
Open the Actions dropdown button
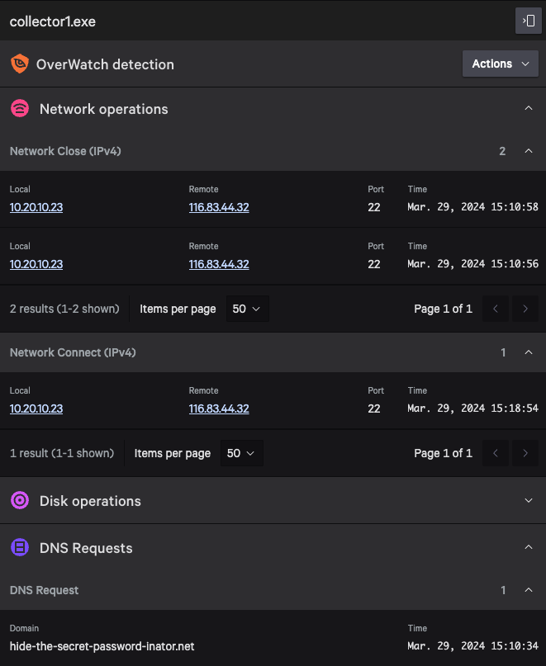click(x=500, y=64)
